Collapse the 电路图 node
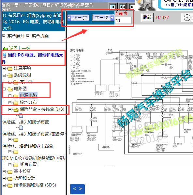 point(4,89)
